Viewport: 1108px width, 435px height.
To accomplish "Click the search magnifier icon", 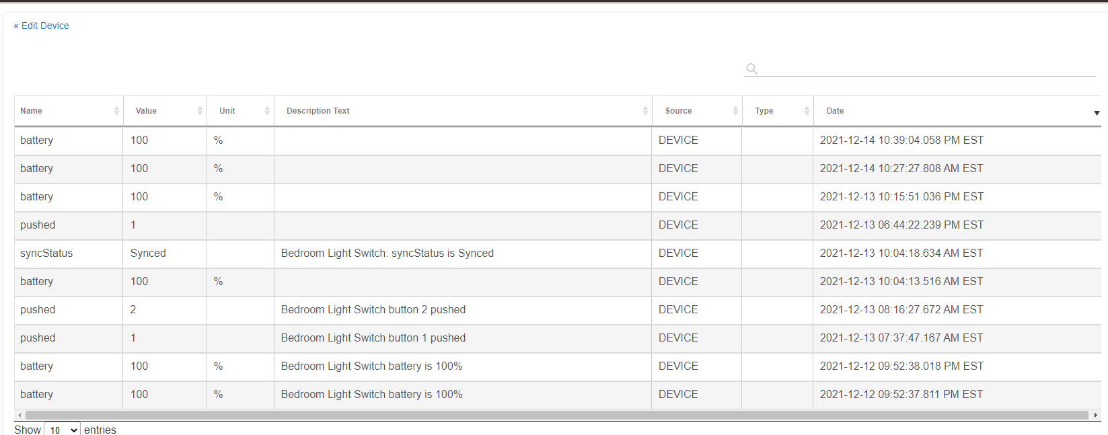I will click(752, 69).
